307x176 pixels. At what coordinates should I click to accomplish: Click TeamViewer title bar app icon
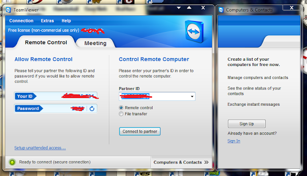pos(8,10)
